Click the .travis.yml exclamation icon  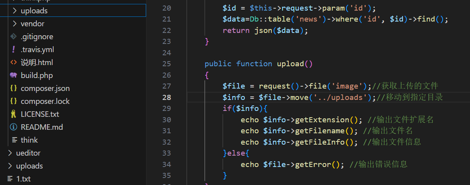(x=14, y=50)
